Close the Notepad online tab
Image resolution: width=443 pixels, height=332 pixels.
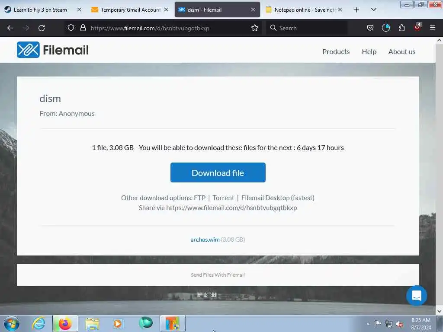pos(340,10)
